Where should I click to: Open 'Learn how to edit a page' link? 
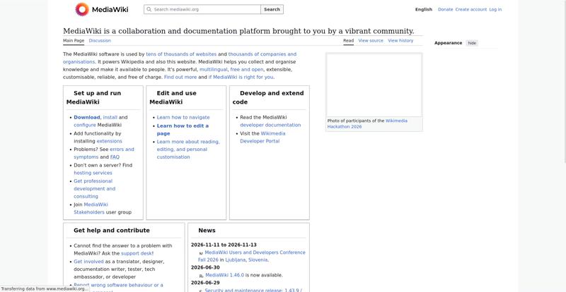183,130
